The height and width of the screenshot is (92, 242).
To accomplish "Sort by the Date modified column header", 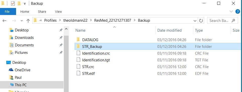I will tap(169, 30).
